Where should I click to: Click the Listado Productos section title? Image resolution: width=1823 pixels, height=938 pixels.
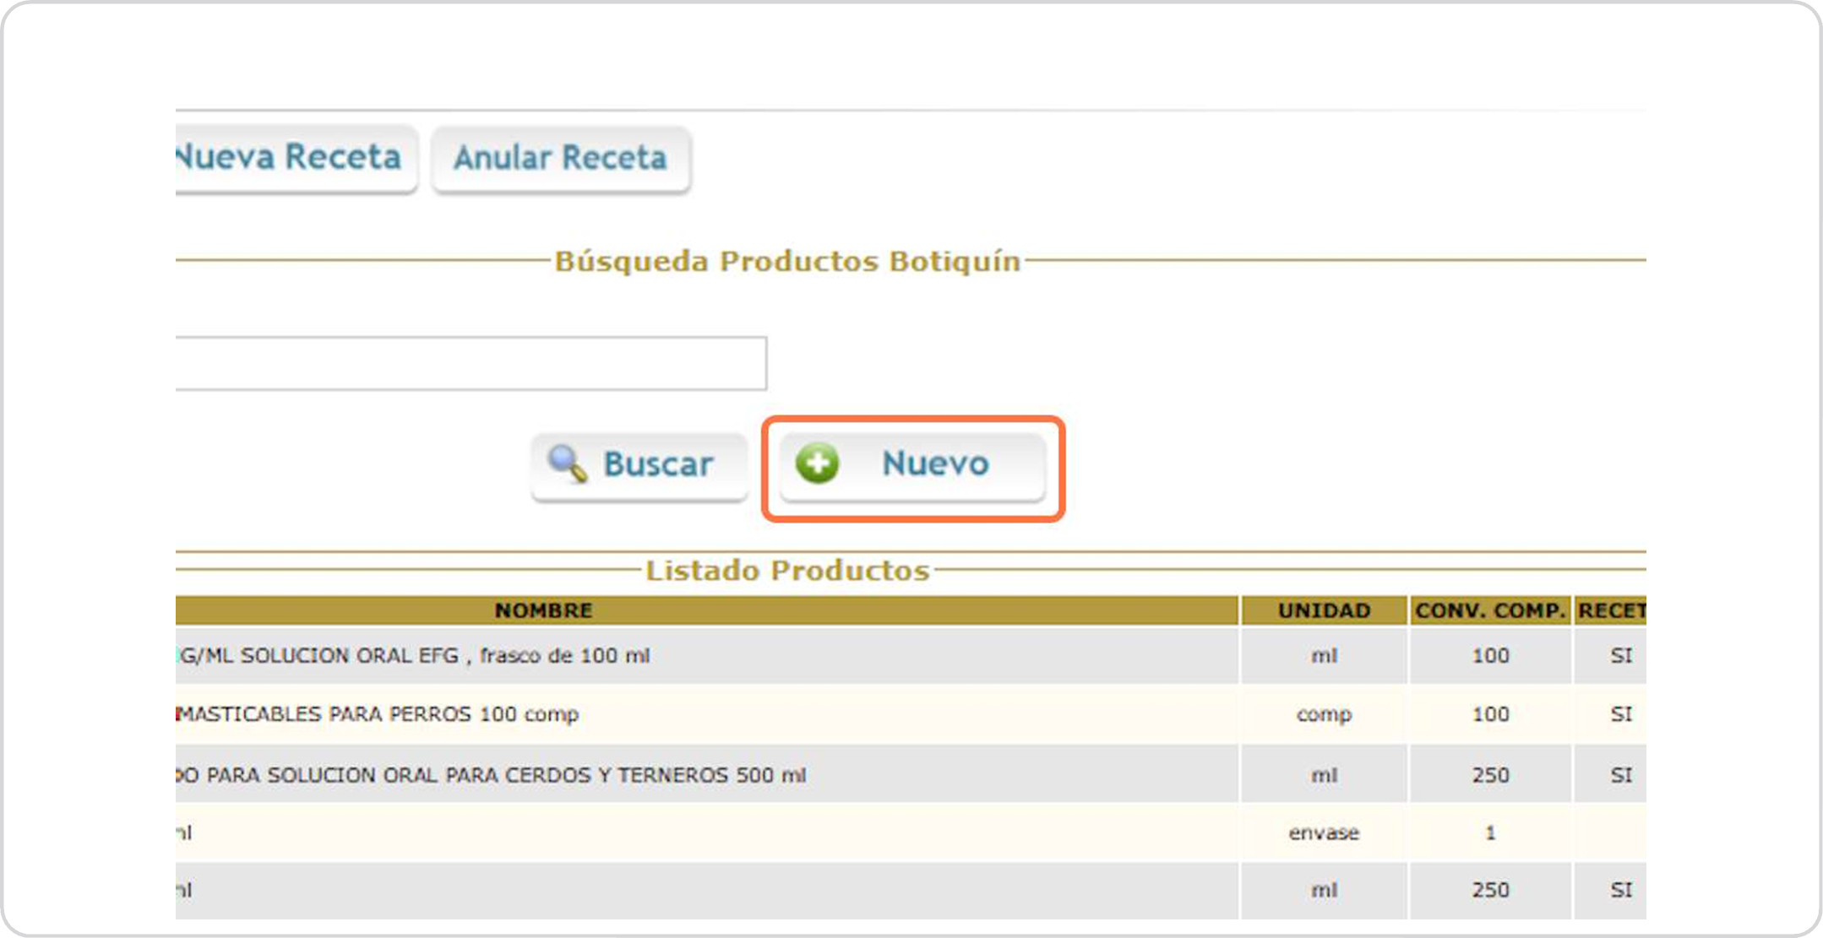(787, 571)
